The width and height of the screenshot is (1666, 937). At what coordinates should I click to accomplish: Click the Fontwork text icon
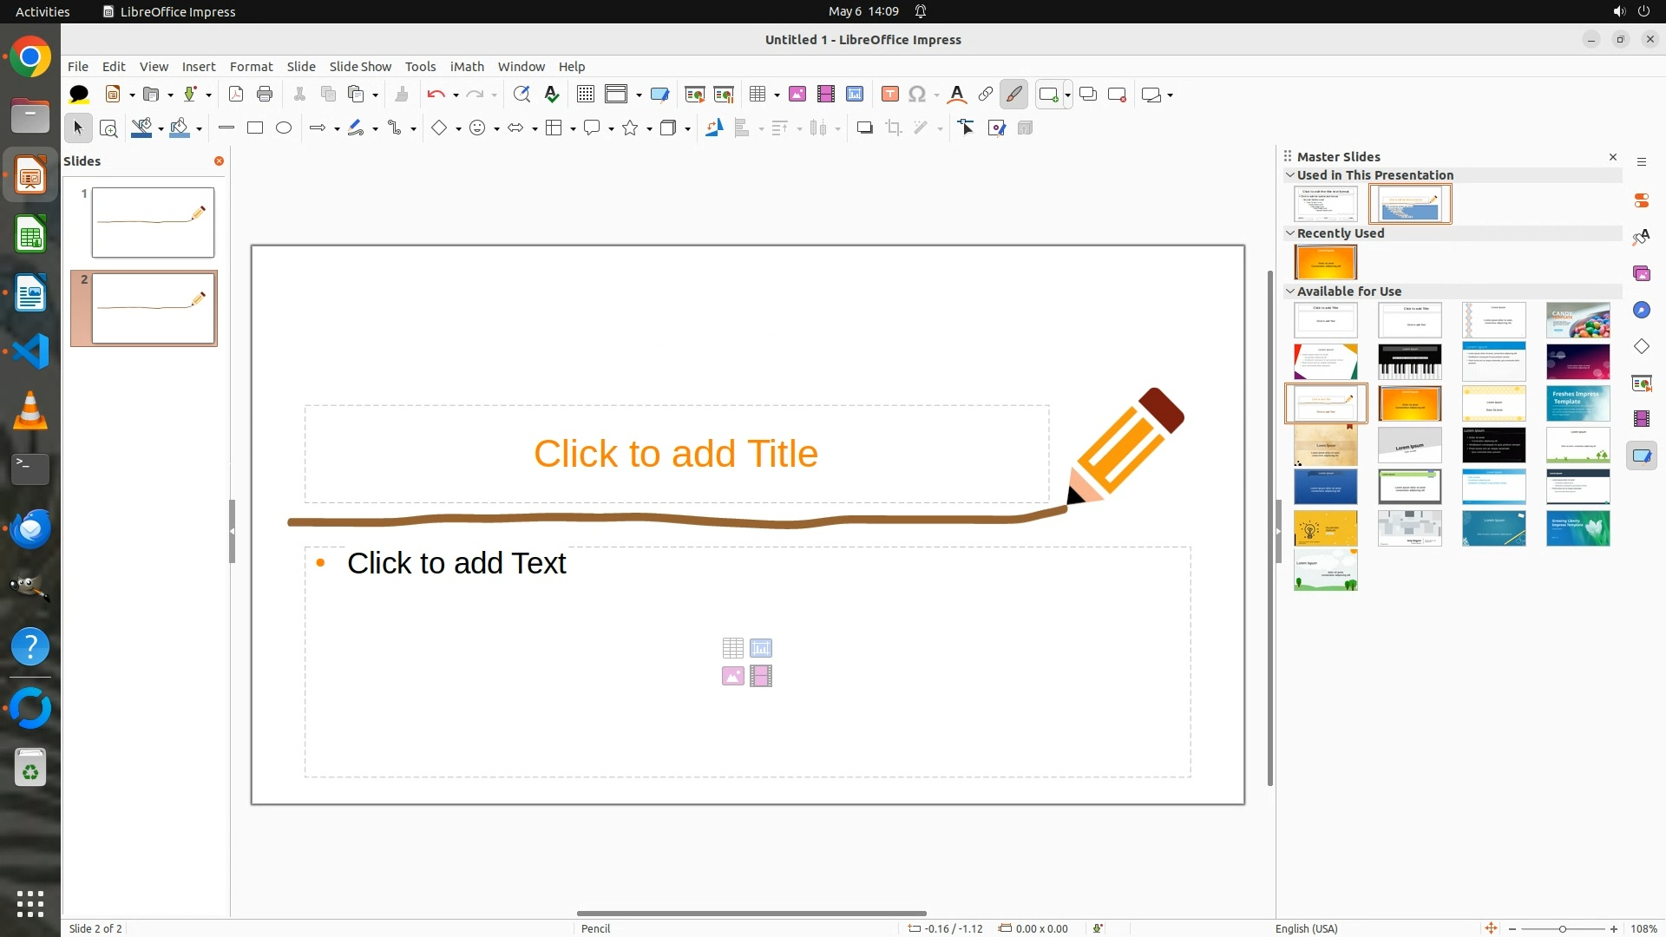(x=956, y=95)
